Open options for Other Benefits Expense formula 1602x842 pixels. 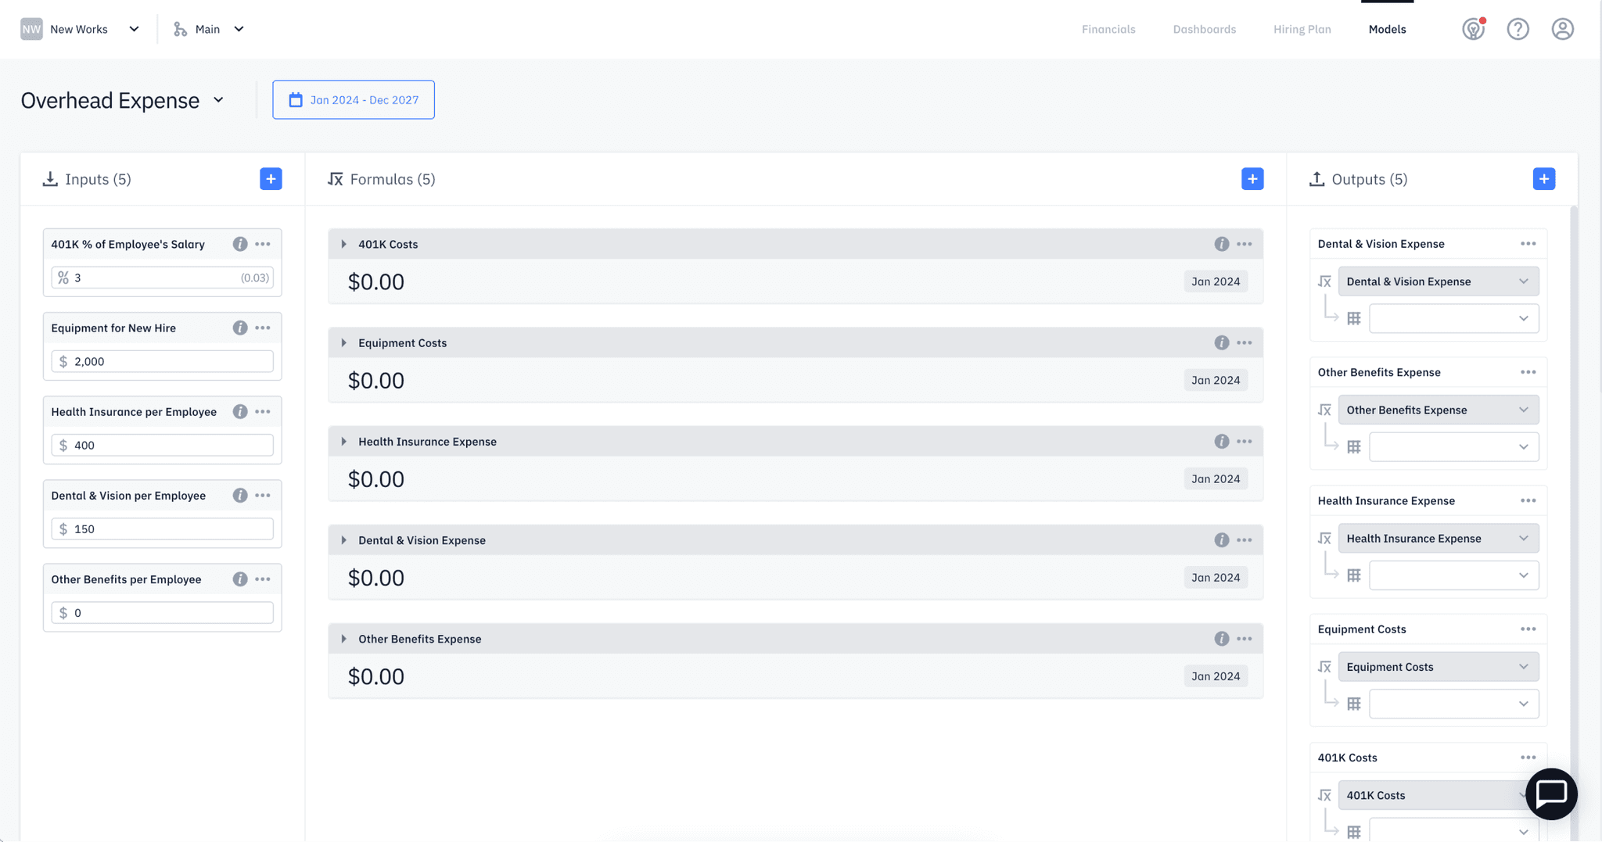(x=1245, y=639)
